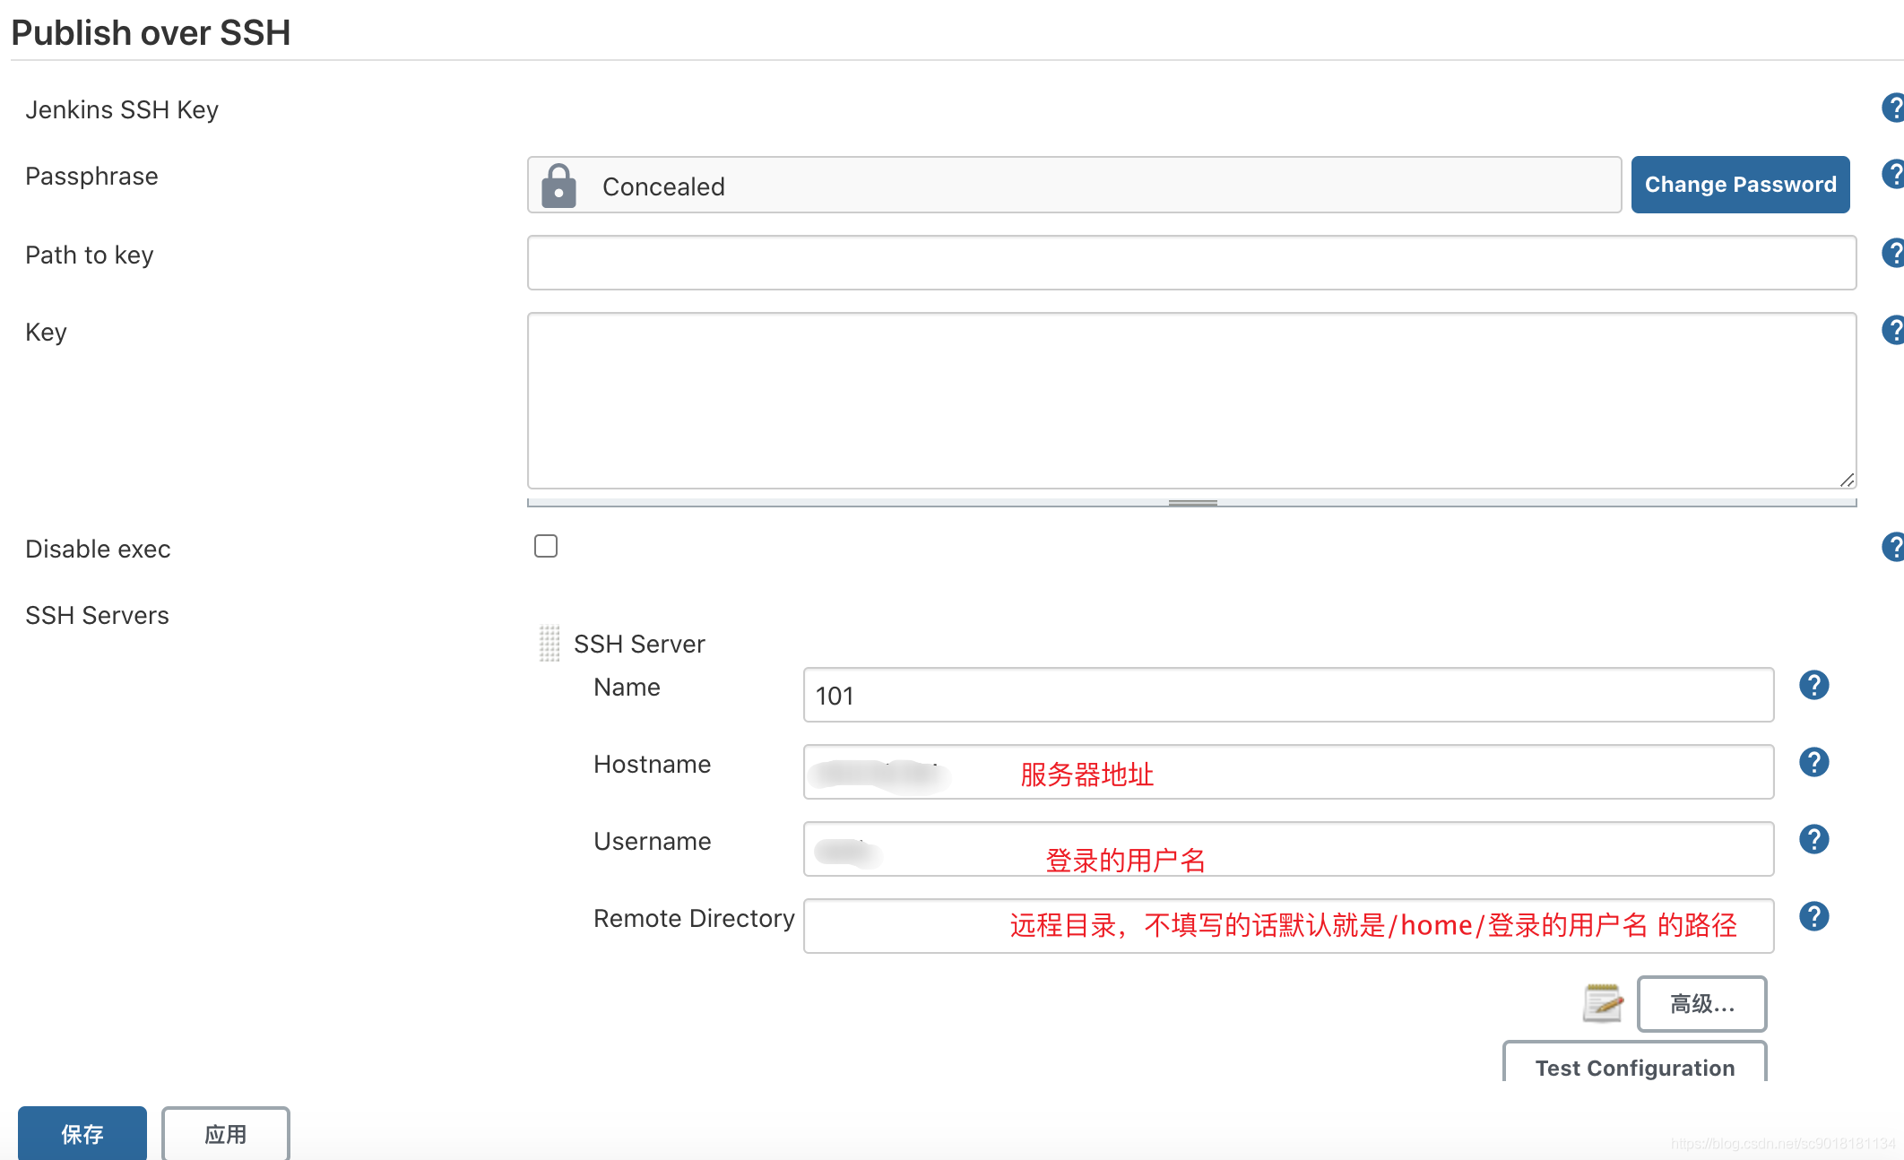Viewport: 1904px width, 1160px height.
Task: Click the SSH Server drag handle
Action: (550, 644)
